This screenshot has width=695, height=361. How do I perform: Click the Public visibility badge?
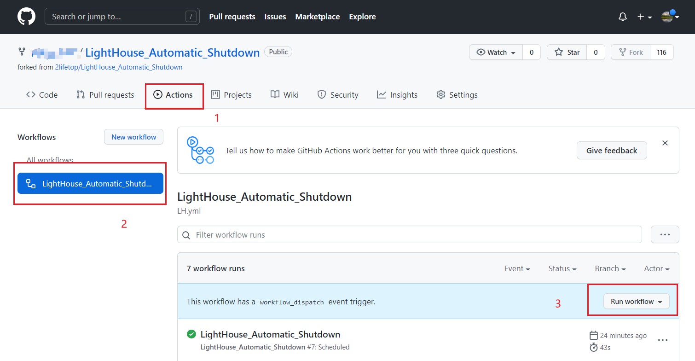tap(278, 52)
